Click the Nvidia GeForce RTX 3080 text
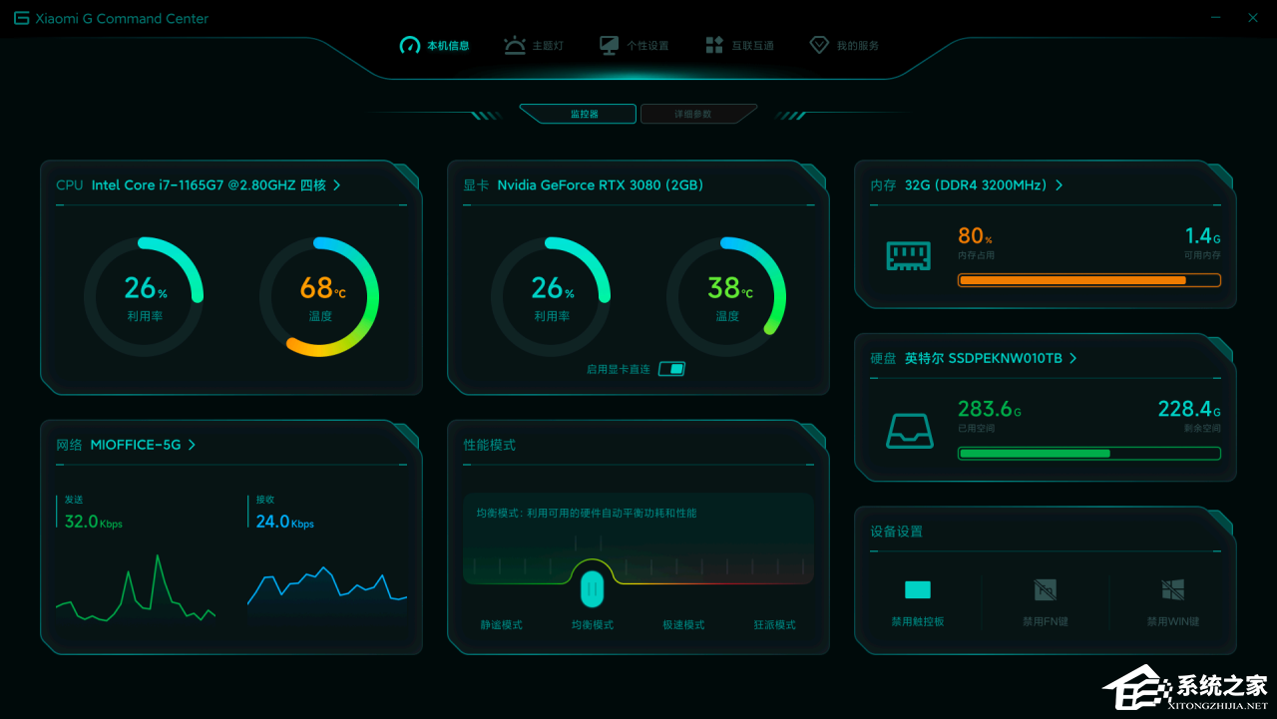 tap(600, 184)
